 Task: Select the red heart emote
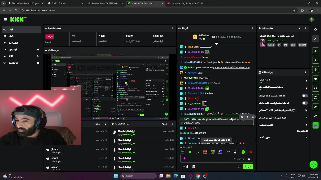(x=251, y=152)
